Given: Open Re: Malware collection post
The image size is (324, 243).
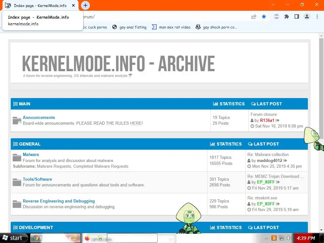Looking at the screenshot, I should 268,154.
